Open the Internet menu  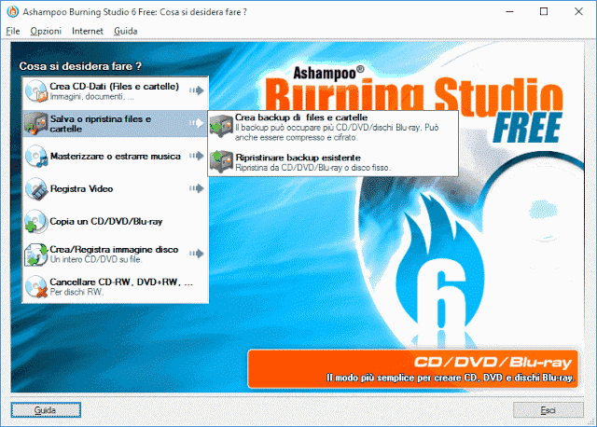[x=88, y=31]
